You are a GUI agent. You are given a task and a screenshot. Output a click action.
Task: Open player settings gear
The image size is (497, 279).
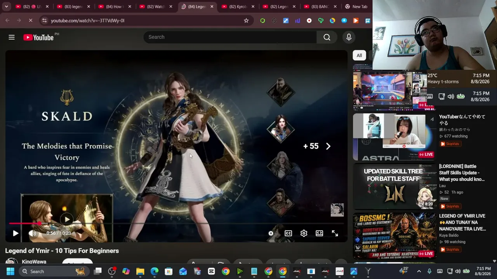coord(304,233)
